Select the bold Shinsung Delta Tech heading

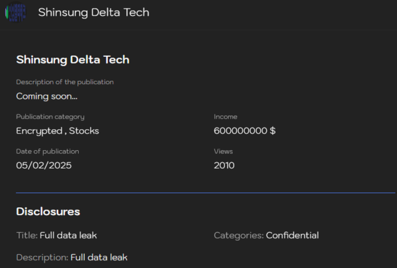[73, 60]
